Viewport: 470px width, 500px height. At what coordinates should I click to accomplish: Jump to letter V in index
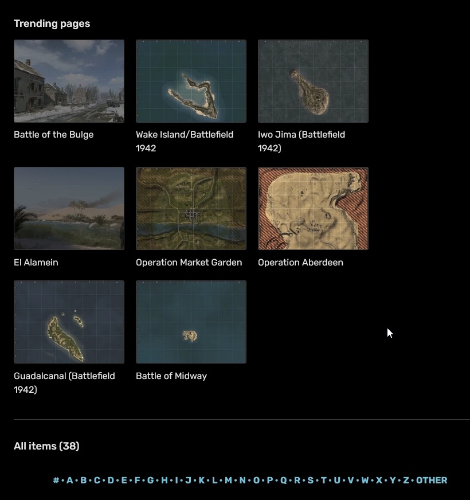point(351,481)
